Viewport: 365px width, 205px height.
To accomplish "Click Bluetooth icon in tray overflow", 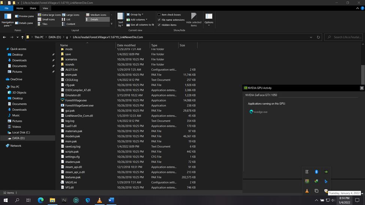I will click(316, 172).
